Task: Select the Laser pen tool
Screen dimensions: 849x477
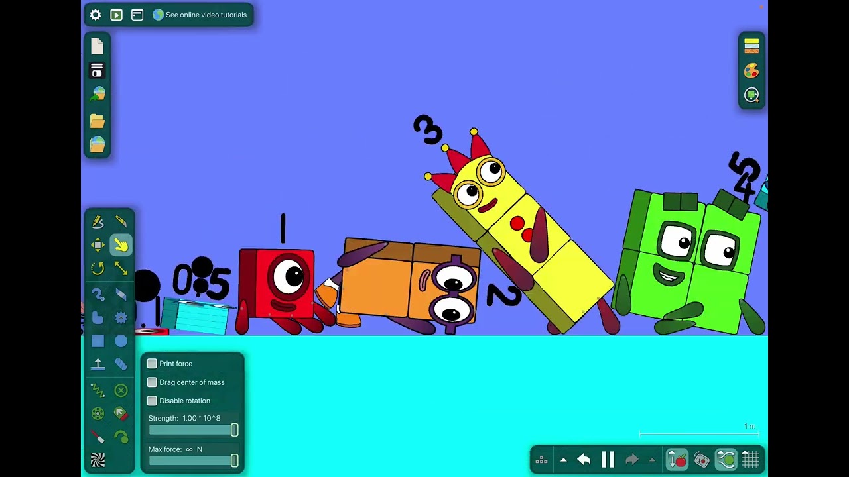Action: (x=98, y=437)
